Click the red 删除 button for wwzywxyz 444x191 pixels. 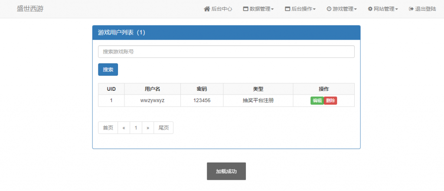(x=330, y=101)
